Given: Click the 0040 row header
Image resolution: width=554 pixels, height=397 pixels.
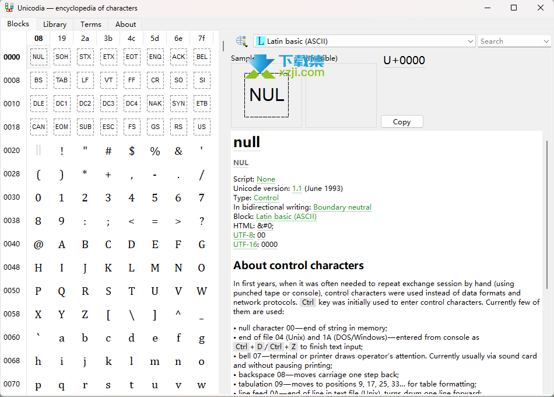Looking at the screenshot, I should (12, 244).
